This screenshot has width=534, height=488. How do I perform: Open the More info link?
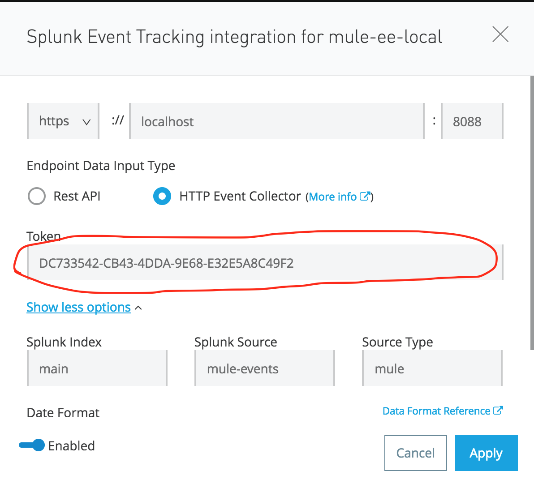click(x=333, y=197)
